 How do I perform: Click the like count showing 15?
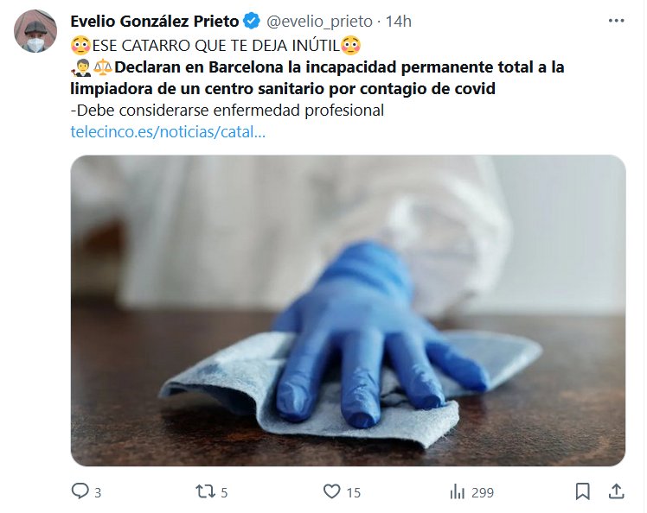click(354, 493)
